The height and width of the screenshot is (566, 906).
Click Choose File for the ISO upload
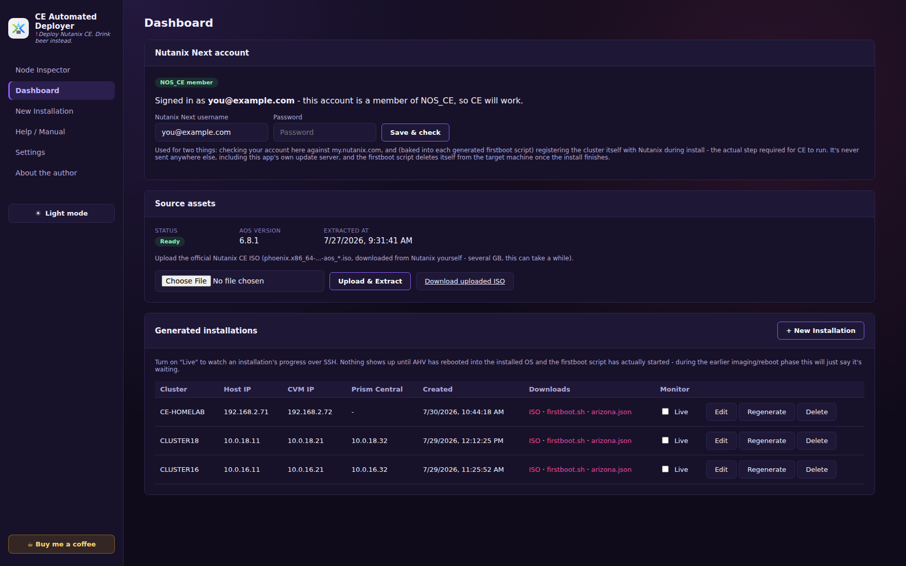(186, 281)
